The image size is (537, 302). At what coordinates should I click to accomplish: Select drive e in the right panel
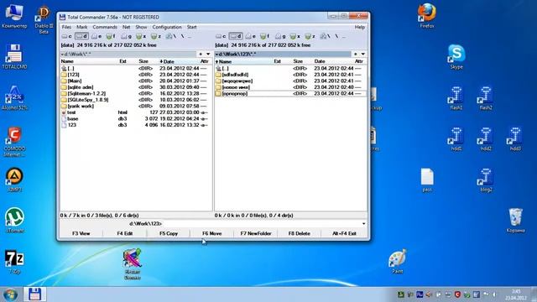click(250, 36)
